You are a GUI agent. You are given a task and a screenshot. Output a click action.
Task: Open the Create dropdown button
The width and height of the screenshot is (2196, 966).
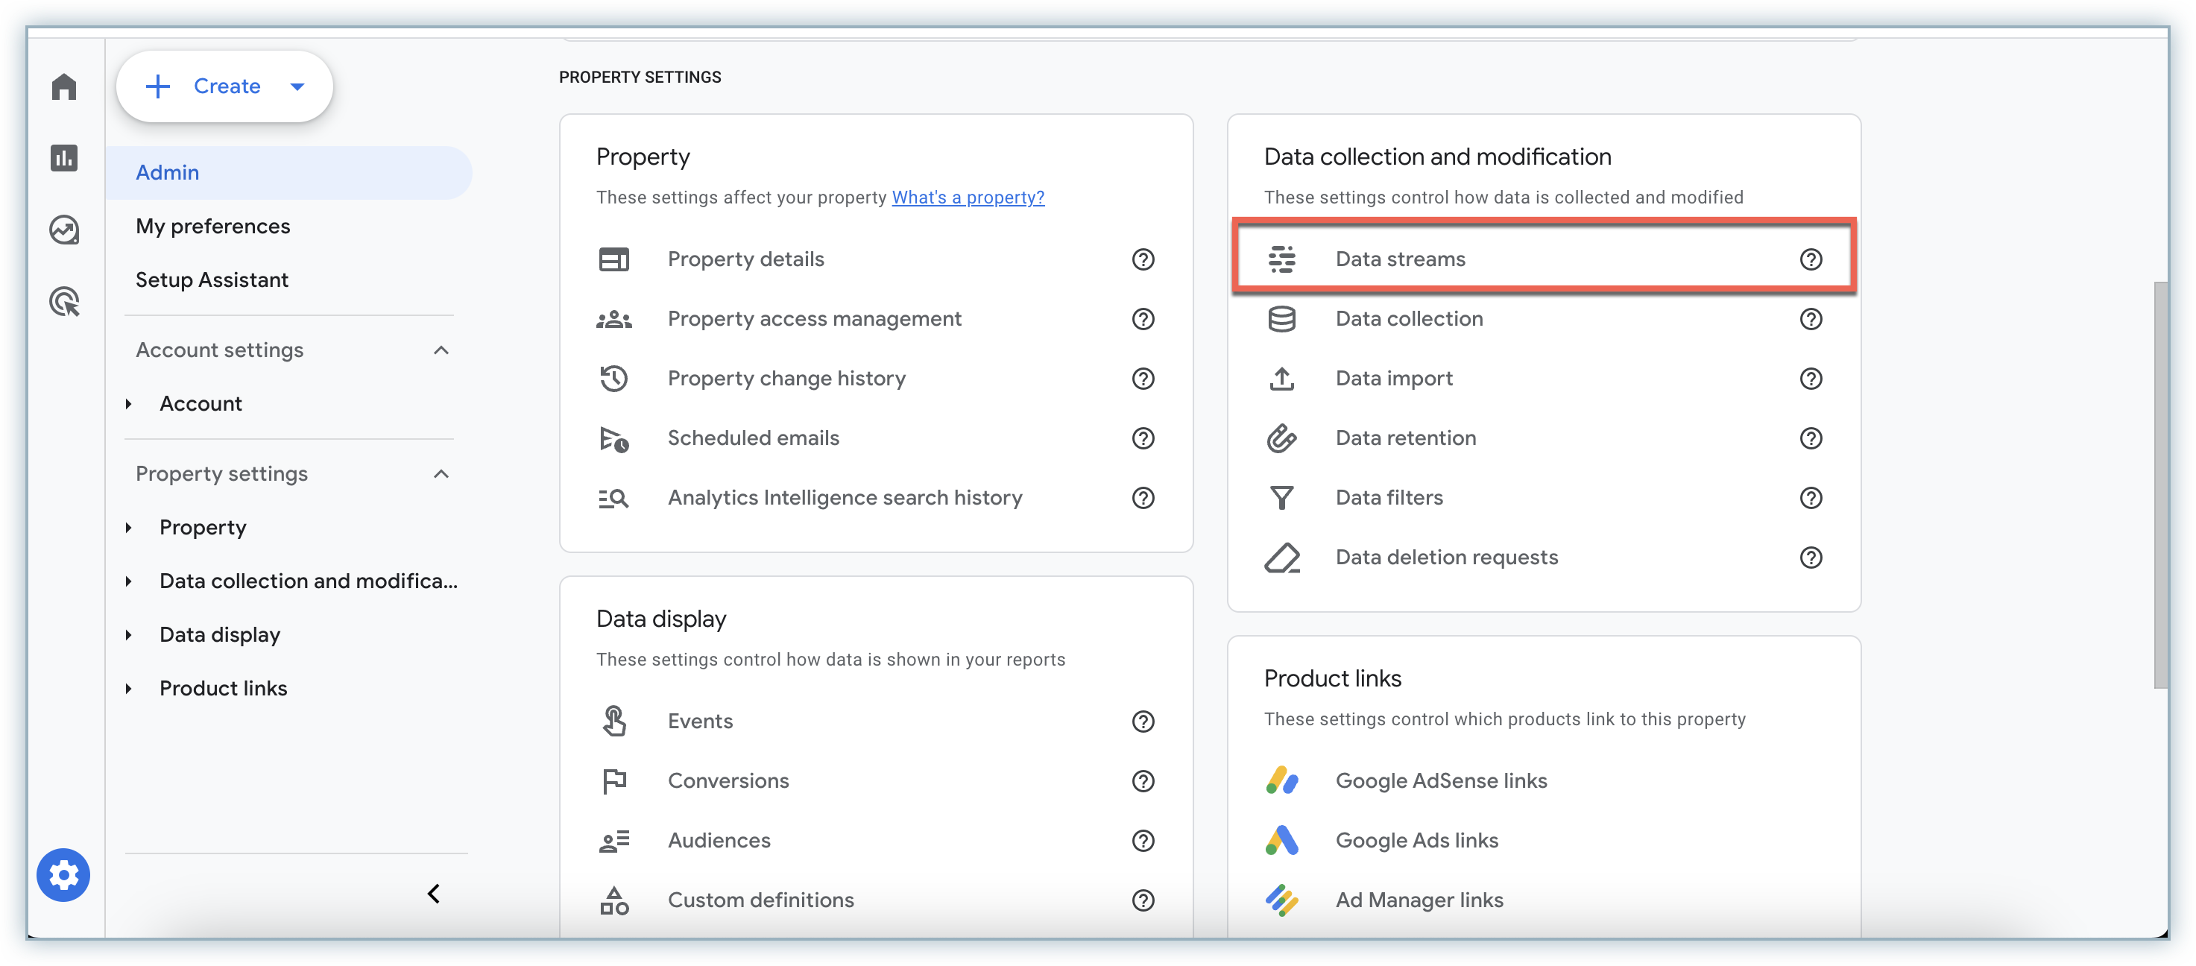pyautogui.click(x=224, y=86)
